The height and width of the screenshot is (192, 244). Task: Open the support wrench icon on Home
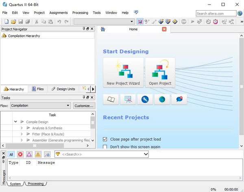pos(145,99)
